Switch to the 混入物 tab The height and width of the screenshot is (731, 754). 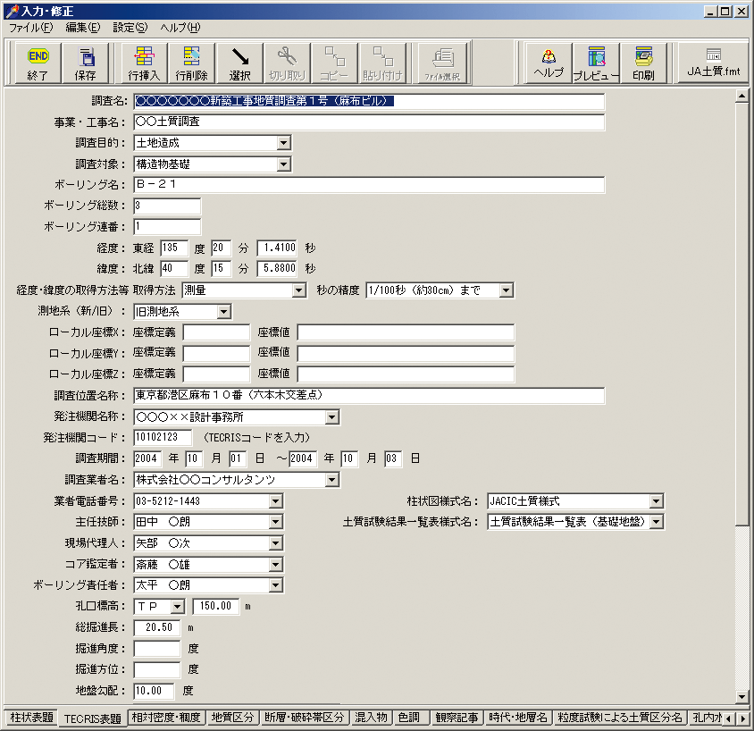click(372, 717)
